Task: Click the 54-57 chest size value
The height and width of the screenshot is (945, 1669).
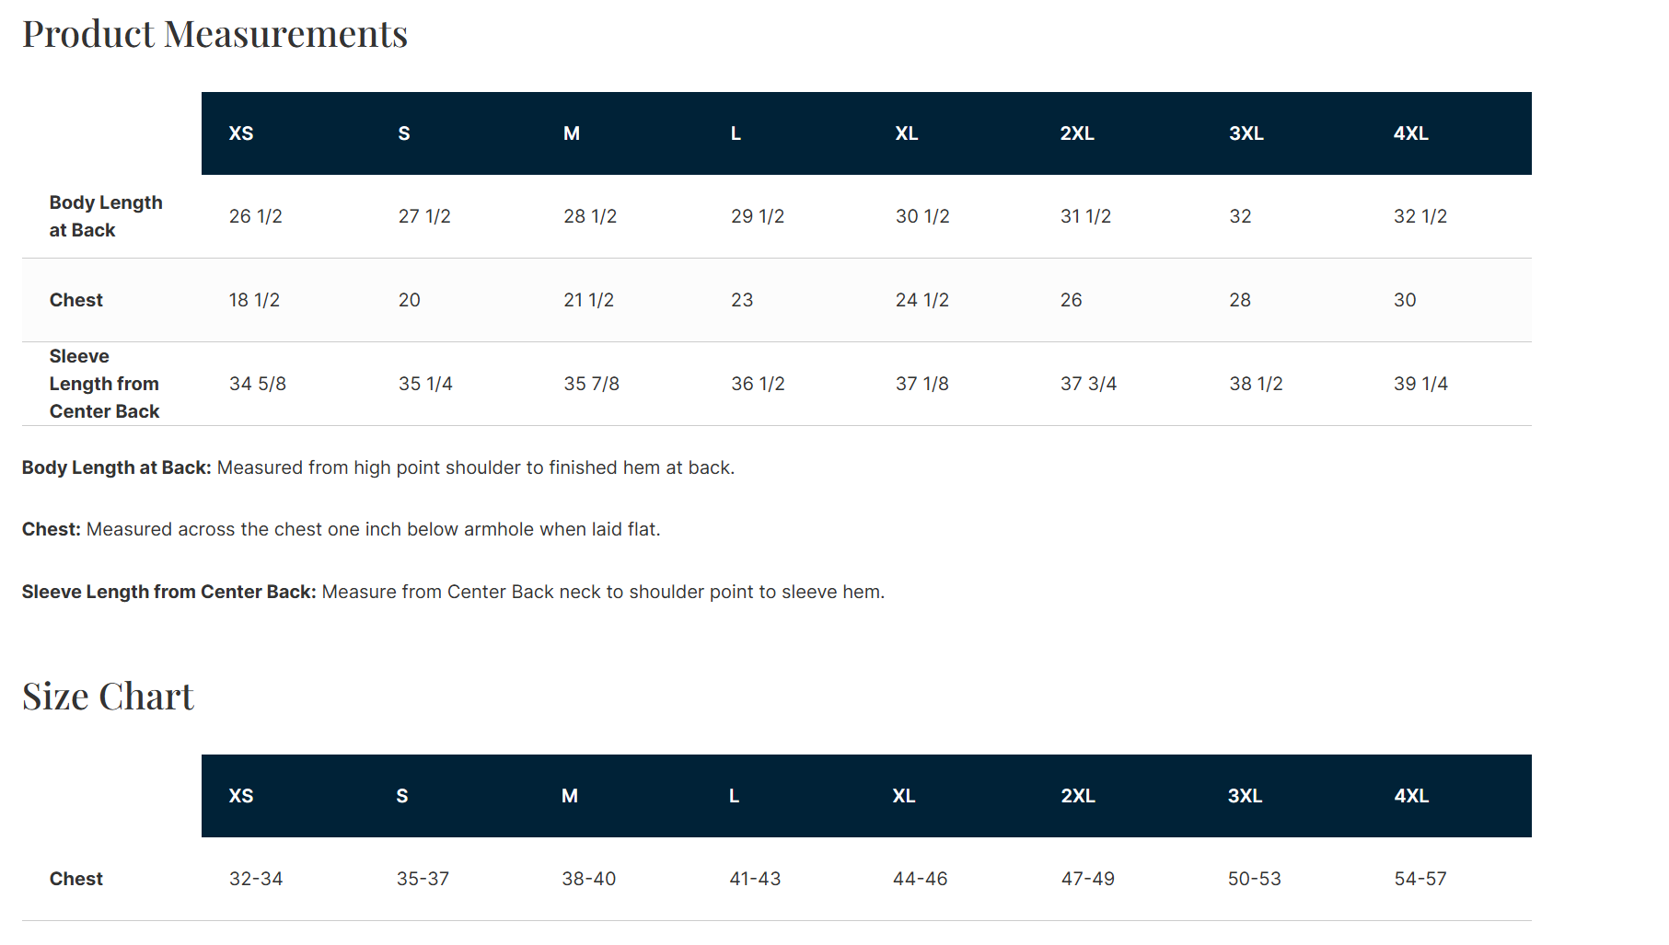Action: 1420,879
